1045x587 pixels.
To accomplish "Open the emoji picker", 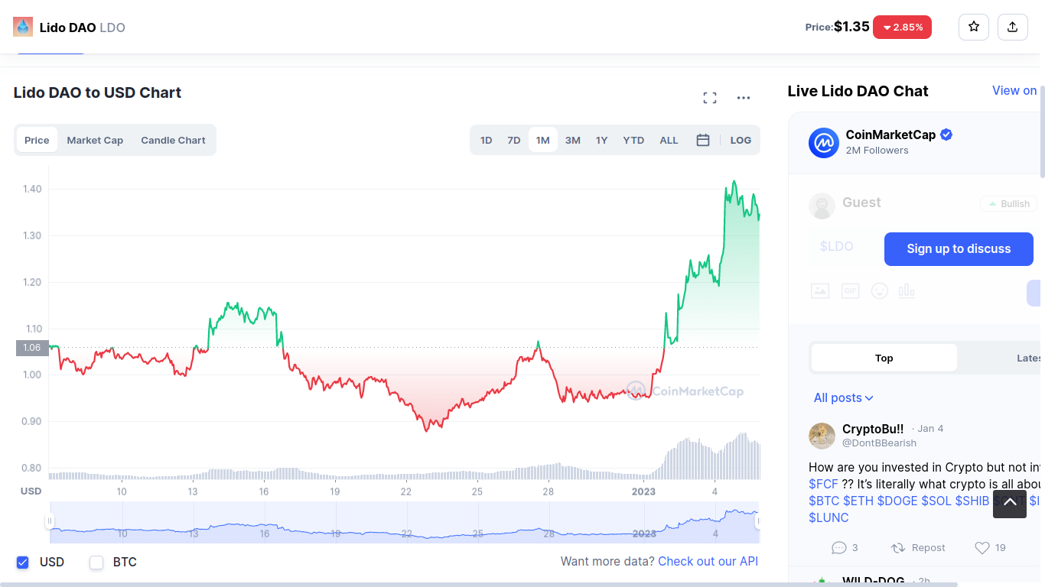I will [880, 290].
